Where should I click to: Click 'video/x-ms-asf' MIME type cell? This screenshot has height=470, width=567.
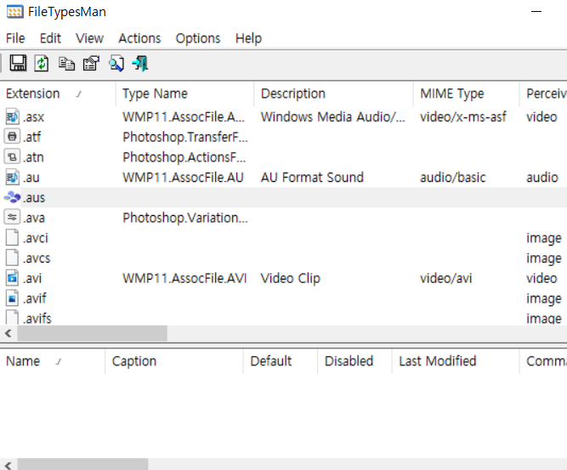click(462, 117)
